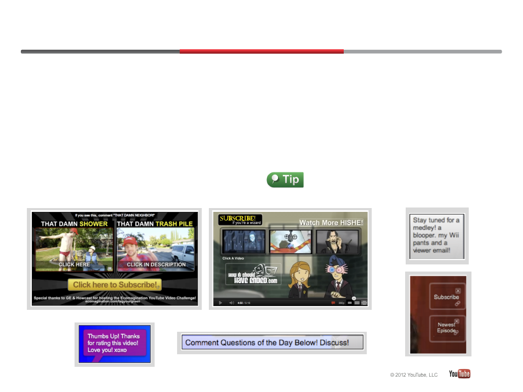The width and height of the screenshot is (523, 392).
Task: Click play button in HISHE video player
Action: click(220, 303)
